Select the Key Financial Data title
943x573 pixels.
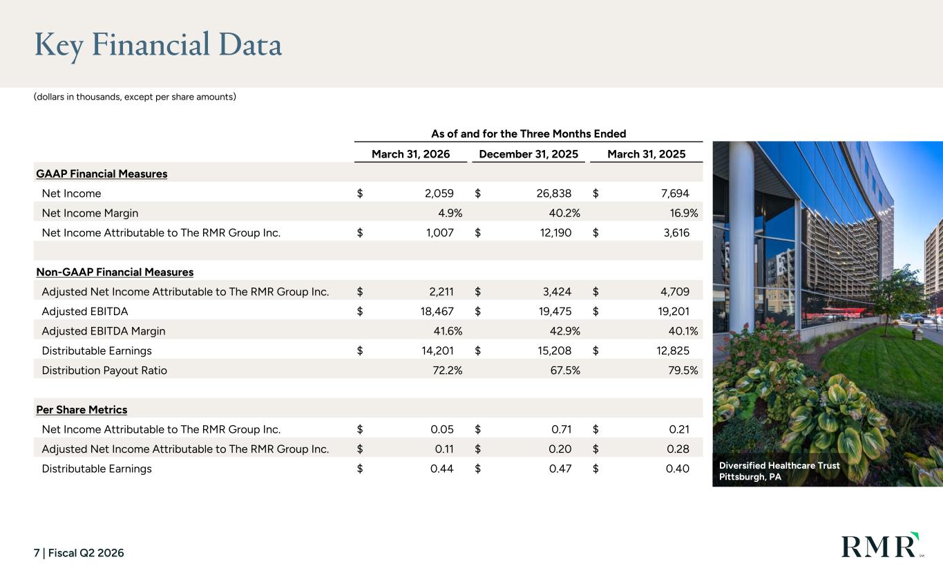tap(158, 46)
